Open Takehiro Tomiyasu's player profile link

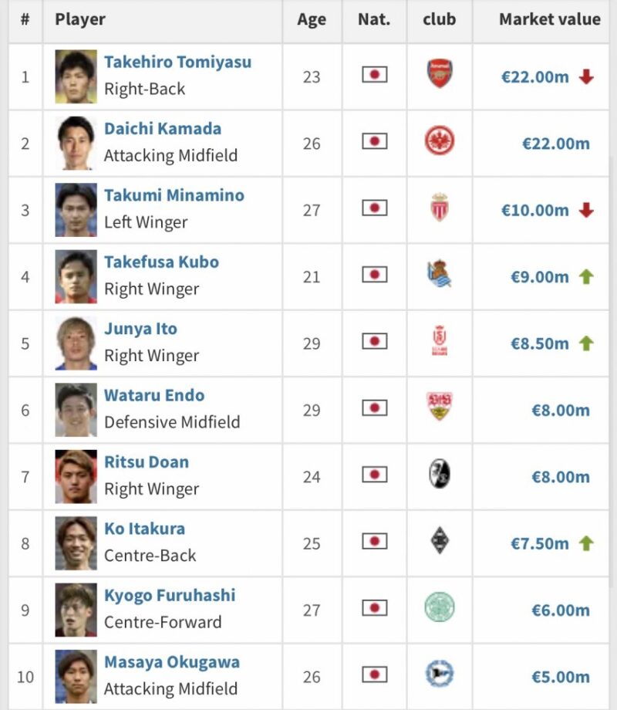point(177,63)
